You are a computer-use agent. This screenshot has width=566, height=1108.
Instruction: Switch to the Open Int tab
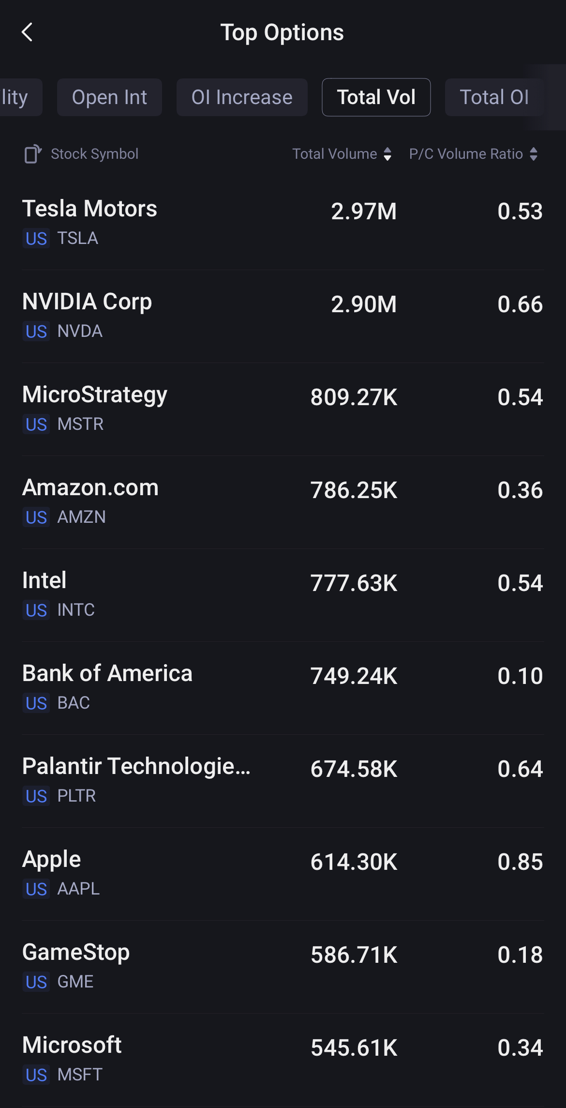click(x=109, y=97)
